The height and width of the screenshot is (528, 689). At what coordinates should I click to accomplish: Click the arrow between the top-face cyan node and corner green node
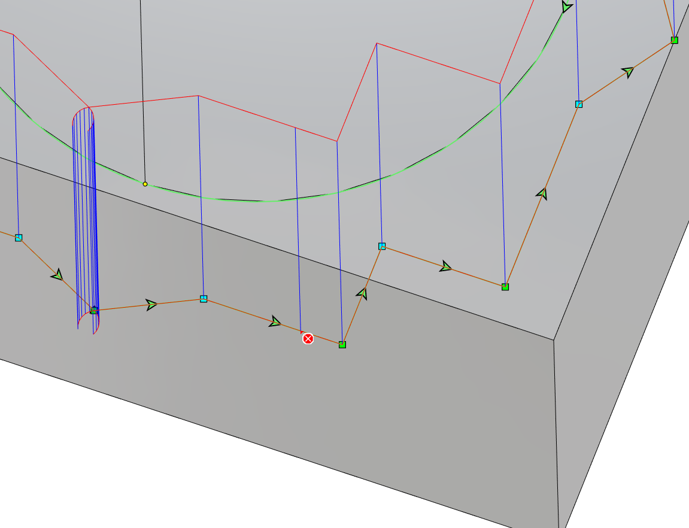(x=445, y=266)
